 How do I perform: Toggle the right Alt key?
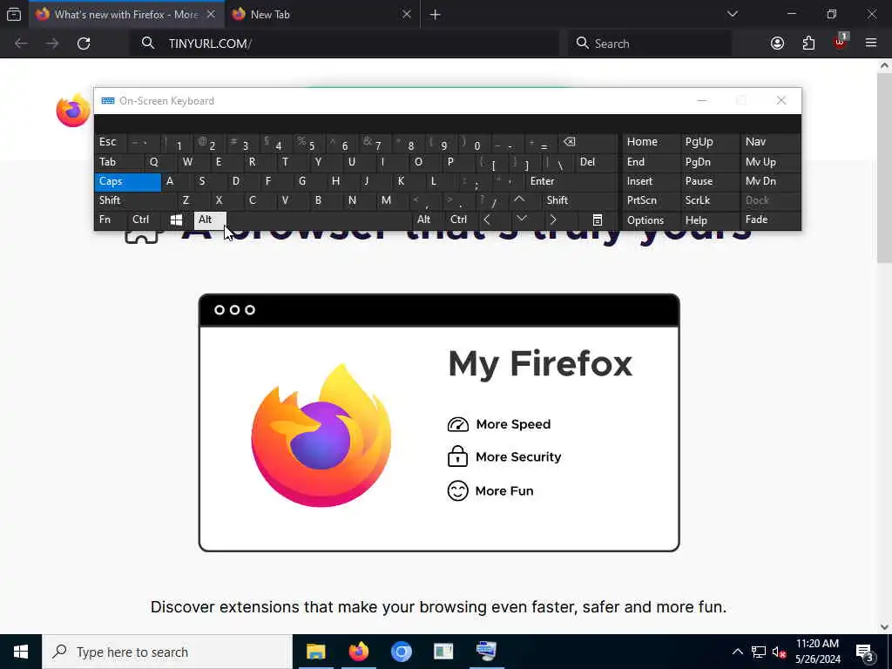(429, 220)
